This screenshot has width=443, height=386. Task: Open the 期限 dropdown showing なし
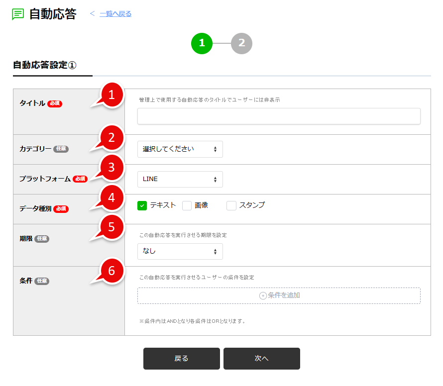tap(180, 252)
